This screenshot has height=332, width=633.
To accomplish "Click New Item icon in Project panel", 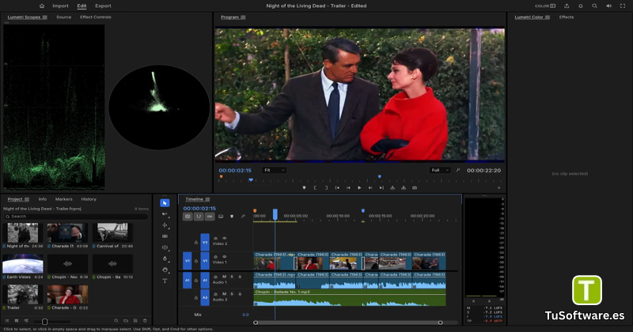I will [135, 321].
